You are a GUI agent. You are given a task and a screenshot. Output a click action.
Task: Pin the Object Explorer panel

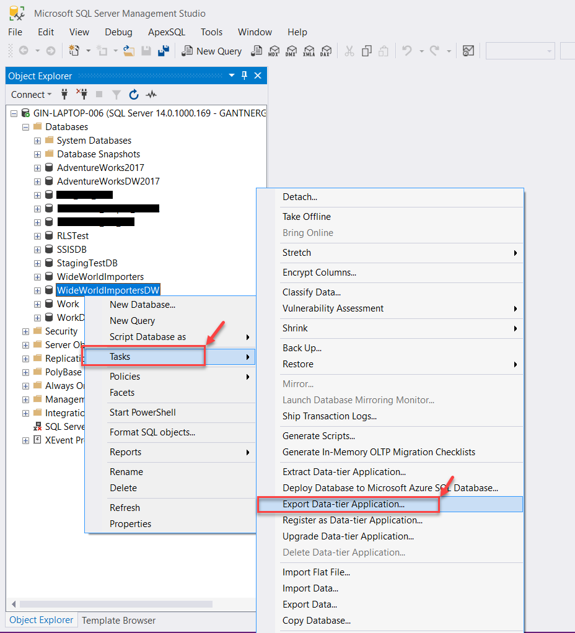coord(245,76)
